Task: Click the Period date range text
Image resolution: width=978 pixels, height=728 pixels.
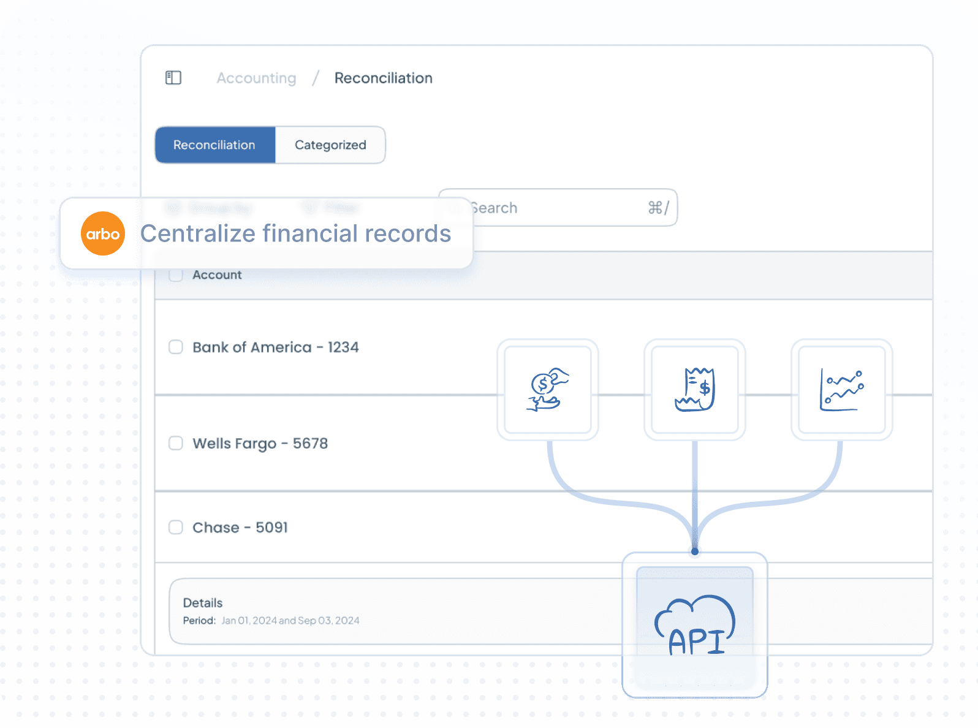Action: [290, 621]
